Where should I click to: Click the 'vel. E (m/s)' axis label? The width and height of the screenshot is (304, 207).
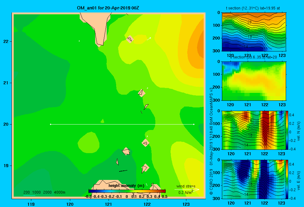299,181
